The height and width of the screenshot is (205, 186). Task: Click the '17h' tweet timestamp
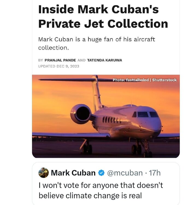click(154, 173)
